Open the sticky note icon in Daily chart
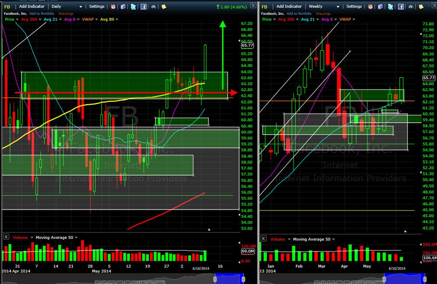Image resolution: width=437 pixels, height=284 pixels. pyautogui.click(x=164, y=7)
